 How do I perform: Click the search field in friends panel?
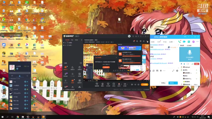click(19, 73)
